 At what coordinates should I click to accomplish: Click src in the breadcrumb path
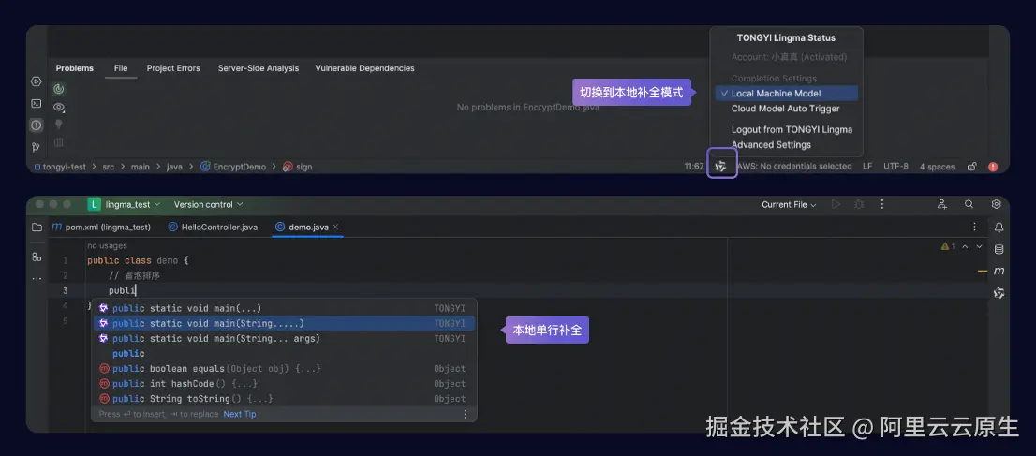(108, 167)
